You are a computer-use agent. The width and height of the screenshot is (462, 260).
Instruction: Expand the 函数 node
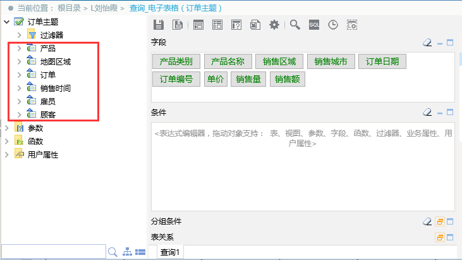[x=7, y=141]
